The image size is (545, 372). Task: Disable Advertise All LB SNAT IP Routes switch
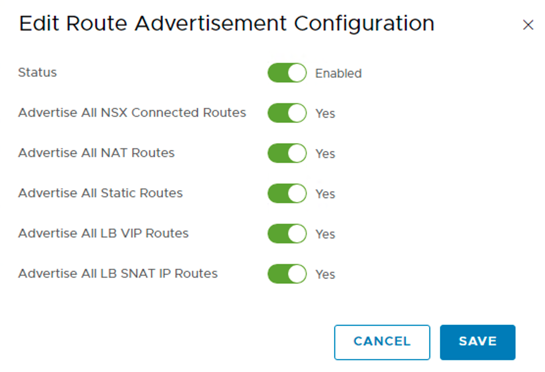(x=287, y=274)
